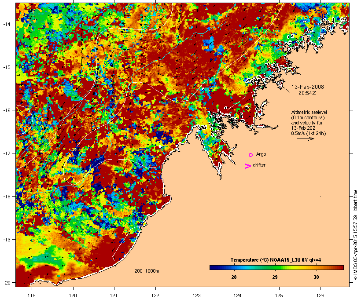Click the -17 latitude axis label
The image size is (361, 299).
click(x=6, y=153)
